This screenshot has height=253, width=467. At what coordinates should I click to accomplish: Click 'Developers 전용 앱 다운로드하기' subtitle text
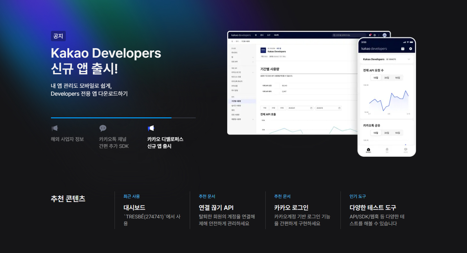89,94
